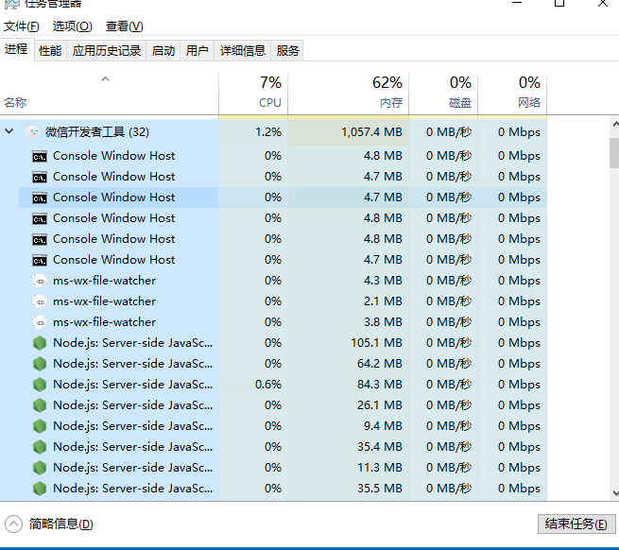This screenshot has height=550, width=619.
Task: Switch to the 进程 tab
Action: coord(16,49)
